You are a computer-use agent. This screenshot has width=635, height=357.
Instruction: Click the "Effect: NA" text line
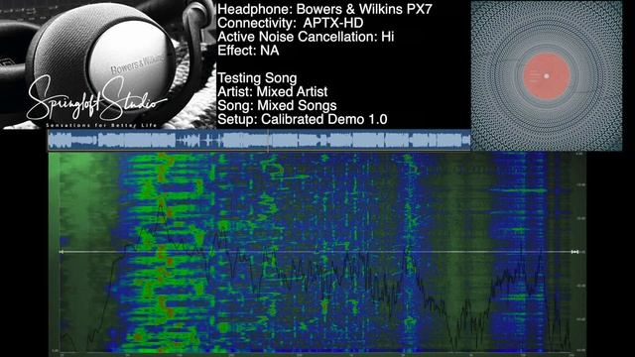click(x=248, y=51)
